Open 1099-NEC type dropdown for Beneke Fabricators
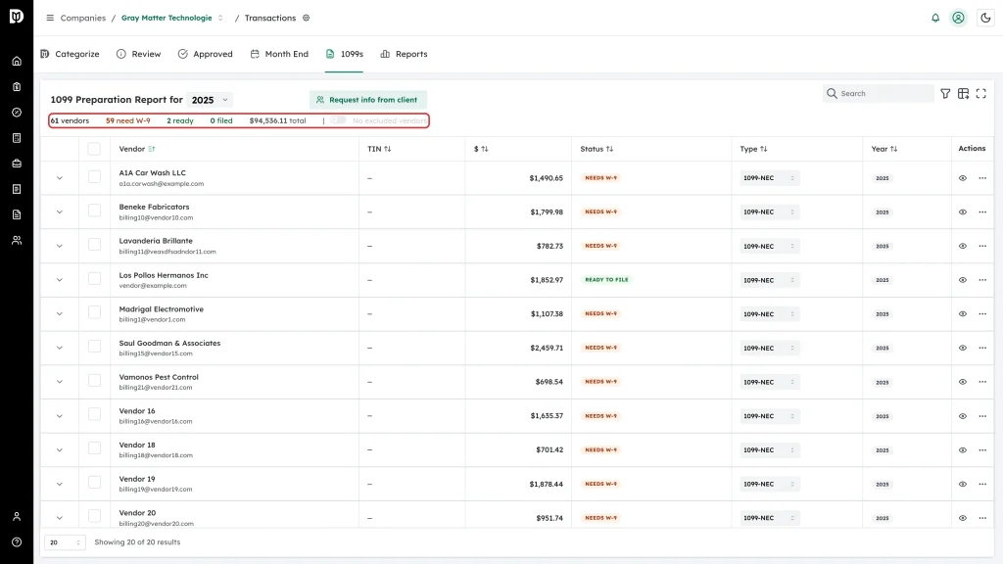The image size is (1003, 564). pyautogui.click(x=770, y=211)
